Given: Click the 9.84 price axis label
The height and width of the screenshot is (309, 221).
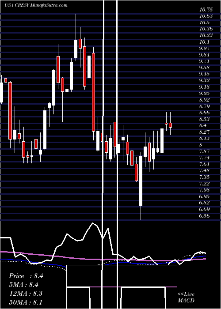Looking at the screenshot, I should click(204, 55).
